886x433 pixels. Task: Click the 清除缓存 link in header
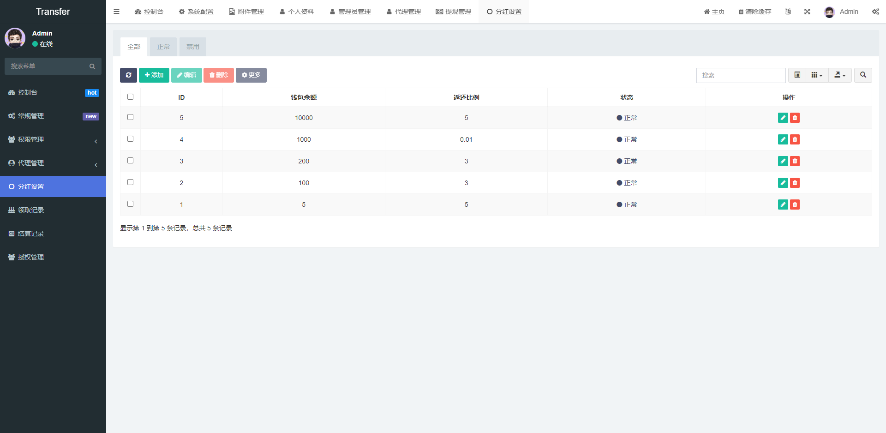pyautogui.click(x=755, y=12)
